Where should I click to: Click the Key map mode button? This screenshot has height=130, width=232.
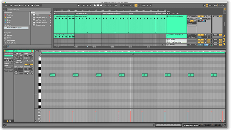210,5
